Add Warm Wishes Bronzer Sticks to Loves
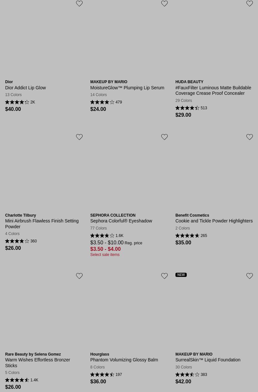Viewport: 258px width, 392px height. tap(79, 276)
